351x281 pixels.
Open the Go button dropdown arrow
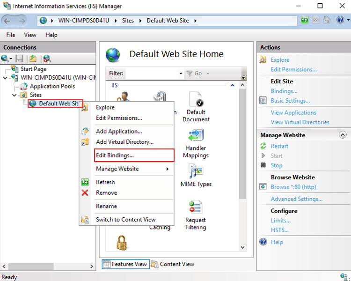point(208,74)
